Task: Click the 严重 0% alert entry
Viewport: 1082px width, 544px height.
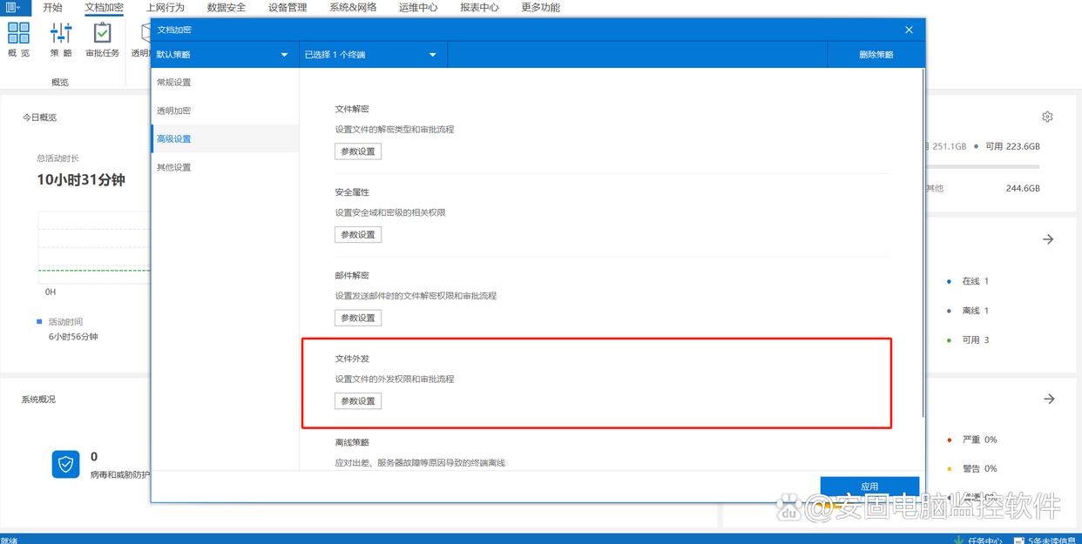Action: 972,440
